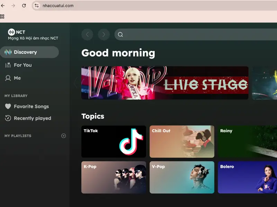277x207 pixels.
Task: Click the NCT logo
Action: coord(17,32)
